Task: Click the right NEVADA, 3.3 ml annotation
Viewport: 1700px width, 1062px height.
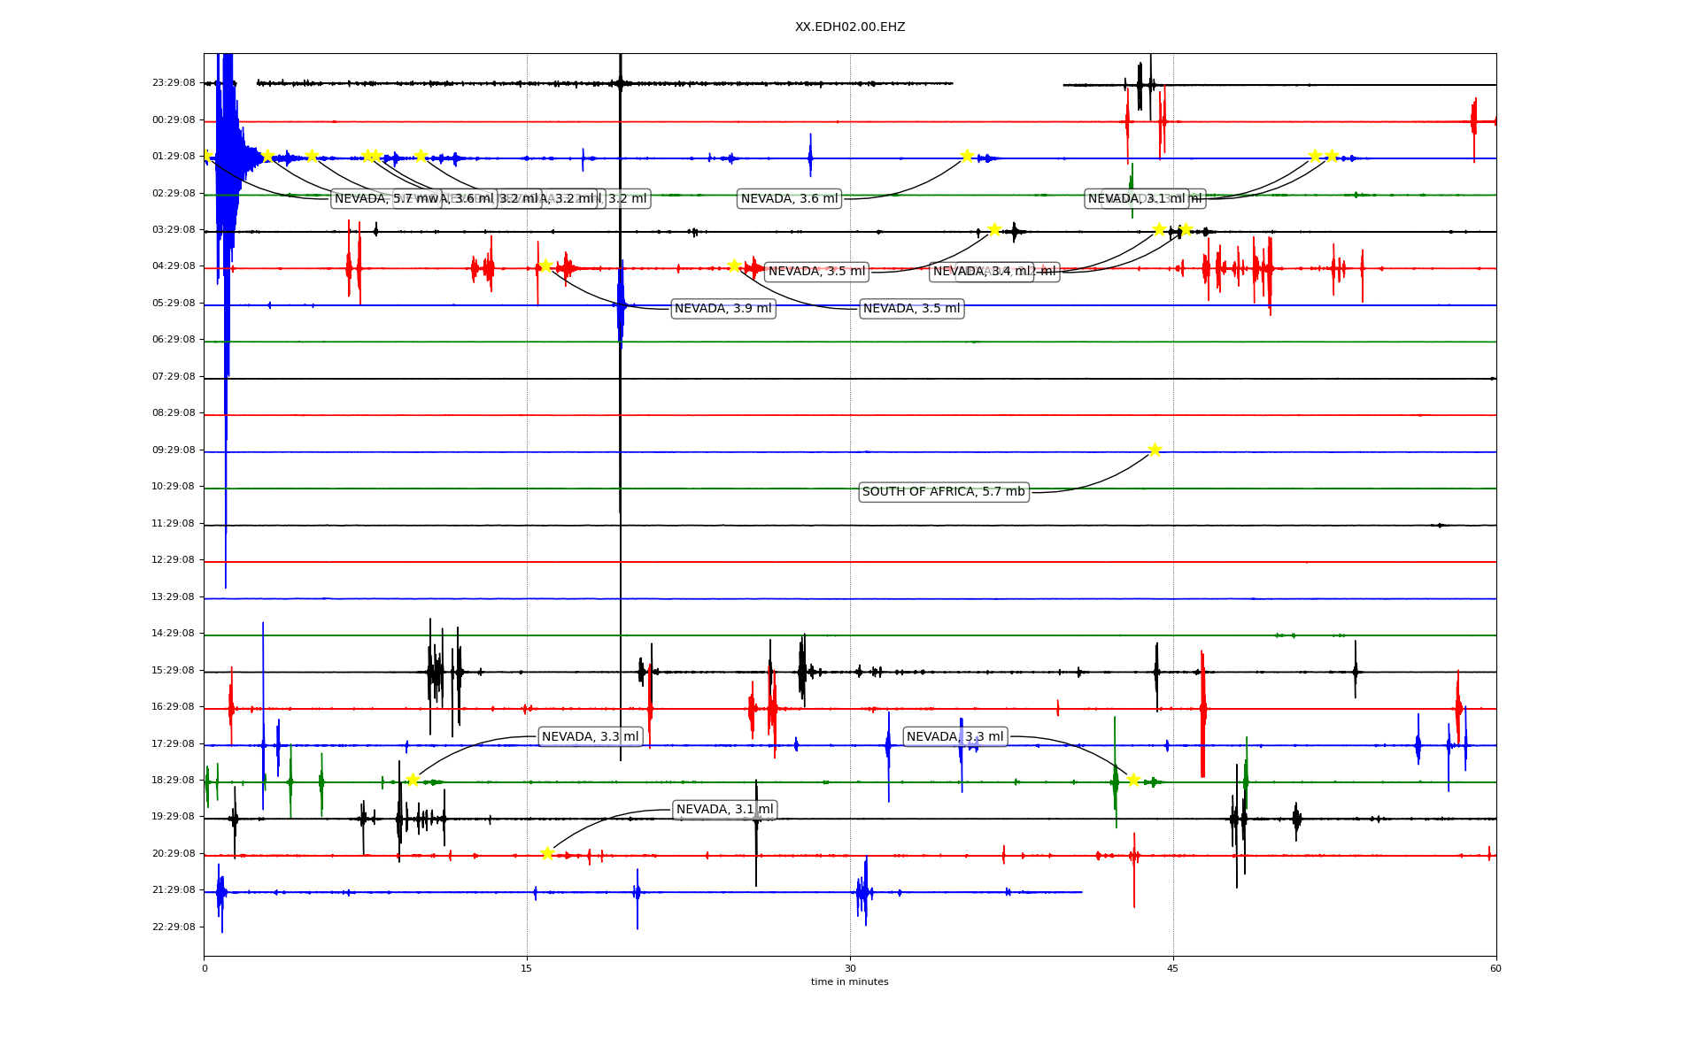Action: tap(954, 737)
